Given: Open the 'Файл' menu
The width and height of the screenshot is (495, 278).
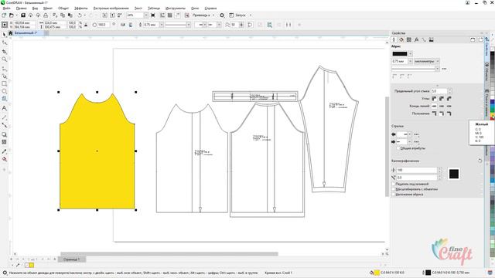Looking at the screenshot, I should pyautogui.click(x=7, y=8).
